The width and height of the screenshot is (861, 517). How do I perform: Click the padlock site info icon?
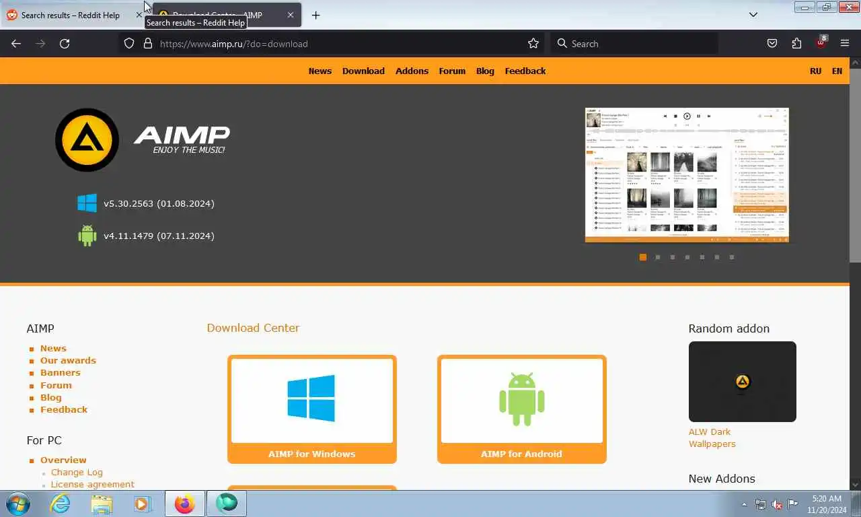tap(148, 44)
